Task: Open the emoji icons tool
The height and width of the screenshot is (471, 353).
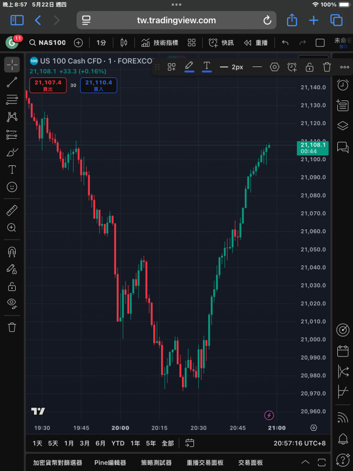Action: (x=12, y=187)
